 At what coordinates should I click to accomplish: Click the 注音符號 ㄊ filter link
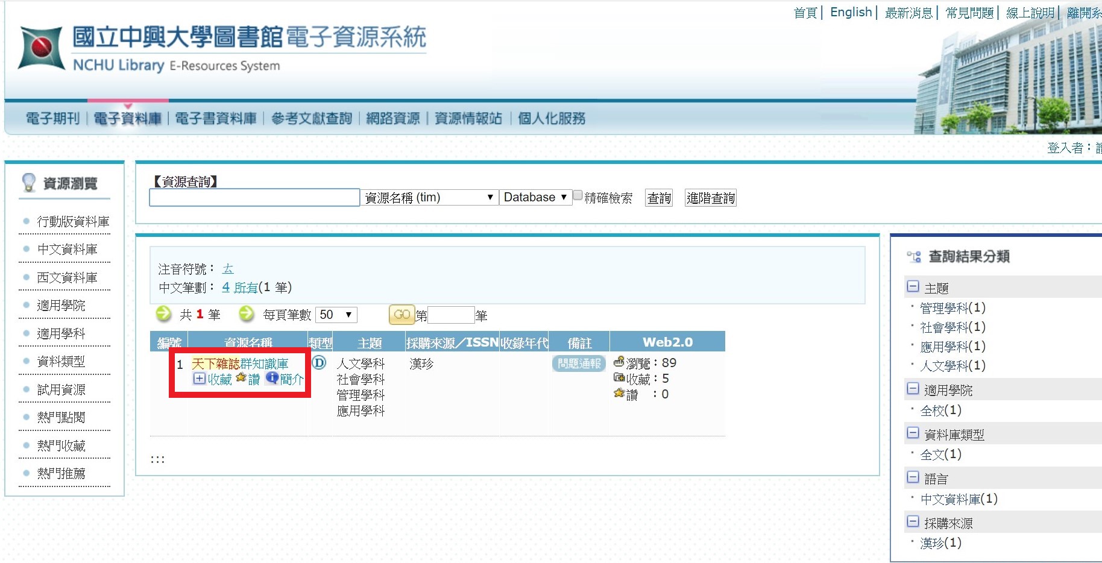[228, 269]
